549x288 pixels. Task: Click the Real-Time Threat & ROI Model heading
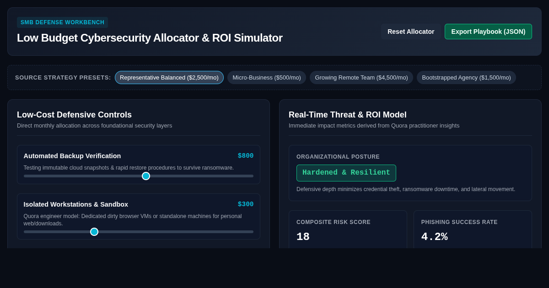(347, 115)
